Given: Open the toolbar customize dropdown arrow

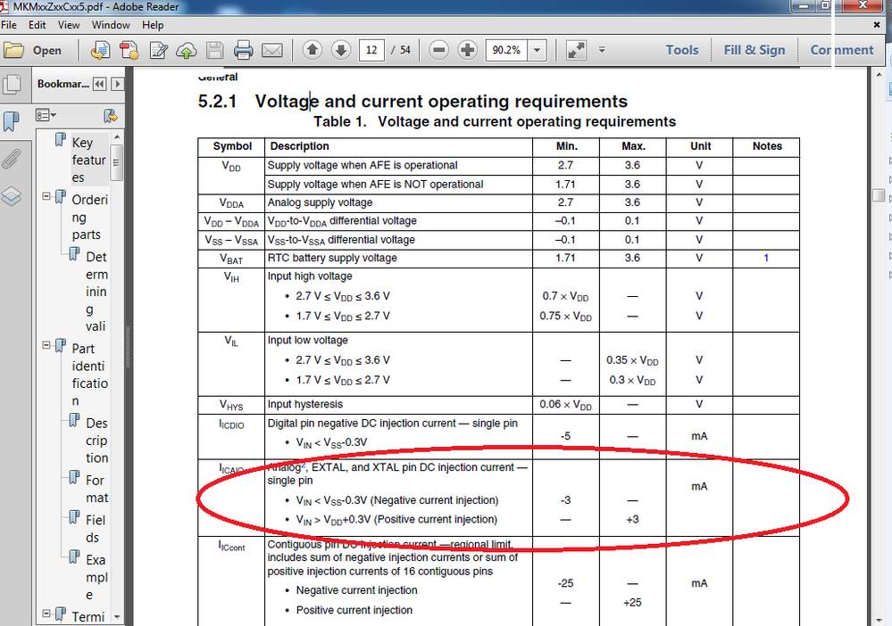Looking at the screenshot, I should 602,50.
